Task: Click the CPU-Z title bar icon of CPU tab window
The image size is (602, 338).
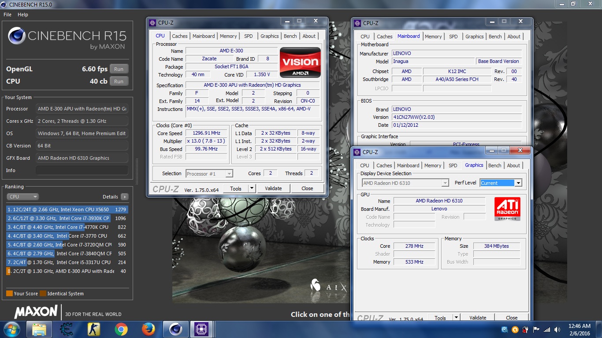Action: click(152, 22)
